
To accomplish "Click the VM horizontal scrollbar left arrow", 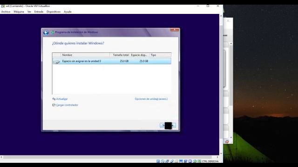I will coord(1,157).
